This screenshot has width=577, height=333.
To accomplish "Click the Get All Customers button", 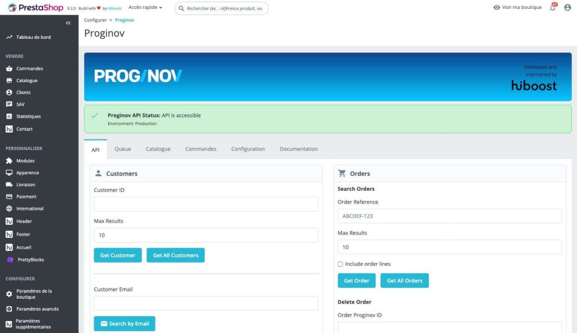I will pyautogui.click(x=176, y=255).
